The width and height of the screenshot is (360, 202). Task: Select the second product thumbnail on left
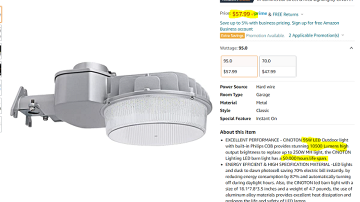[0, 33]
